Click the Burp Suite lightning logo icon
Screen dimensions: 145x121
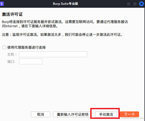pyautogui.click(x=2, y=4)
